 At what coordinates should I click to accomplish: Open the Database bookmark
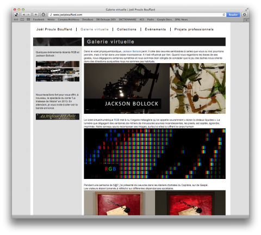coord(88,20)
